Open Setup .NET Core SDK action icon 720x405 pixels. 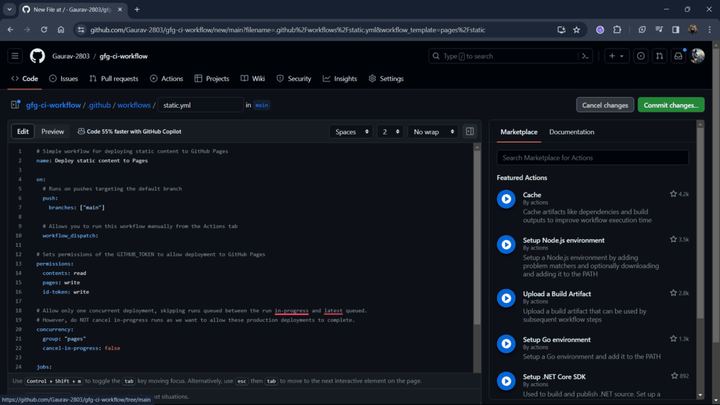506,380
